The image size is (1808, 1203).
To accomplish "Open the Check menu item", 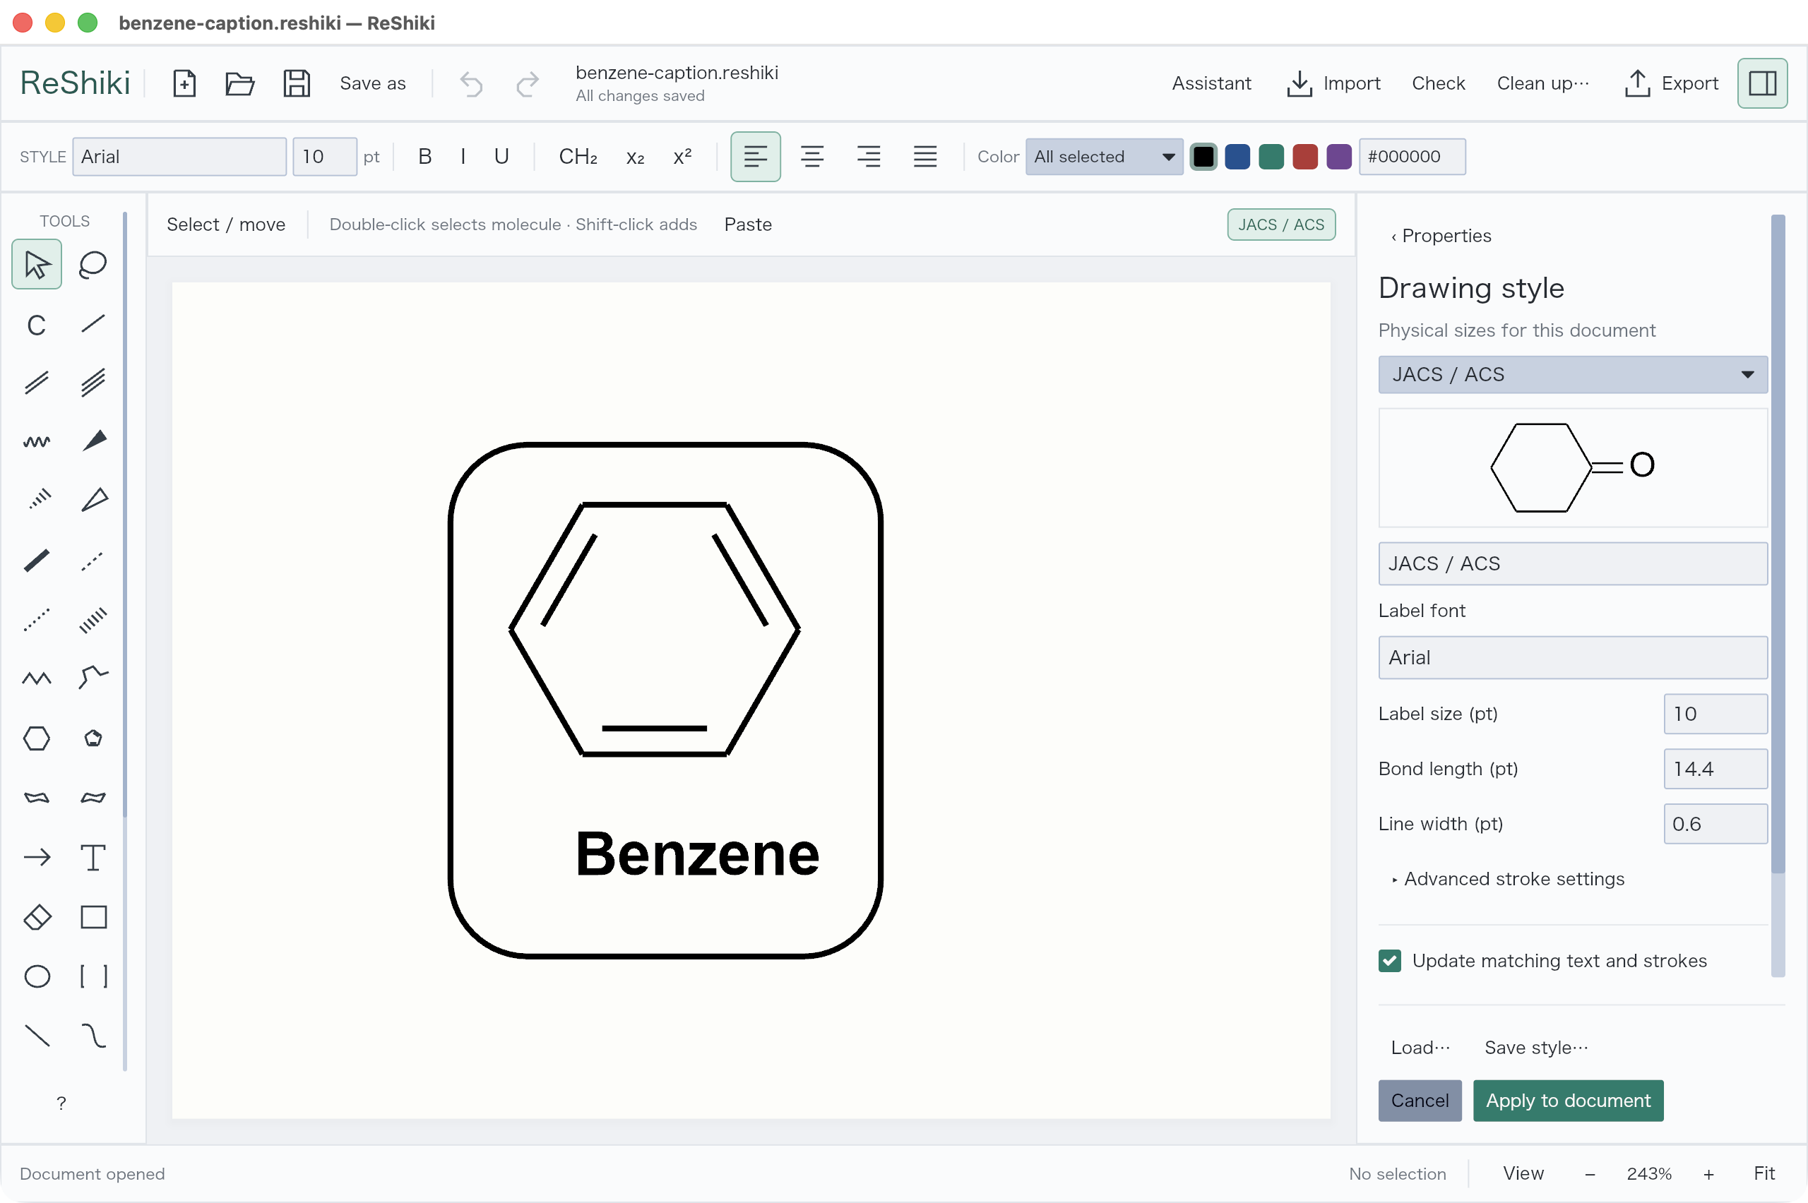I will pos(1438,83).
